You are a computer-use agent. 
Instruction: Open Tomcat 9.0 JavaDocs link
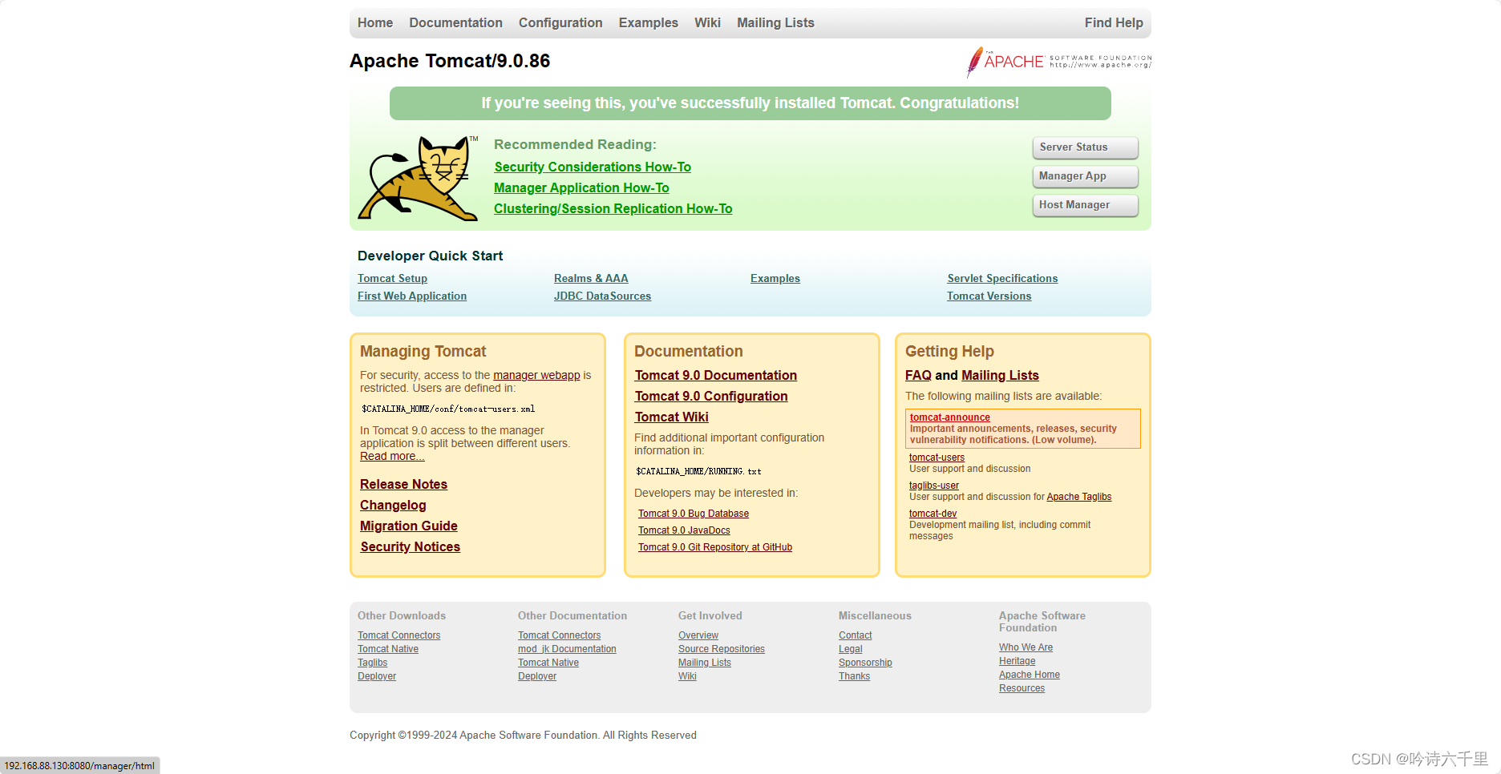pos(684,530)
